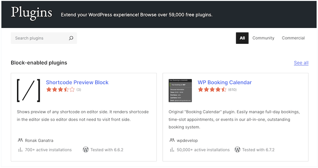Click the Plugins page heading
Image resolution: width=318 pixels, height=168 pixels.
[x=32, y=14]
